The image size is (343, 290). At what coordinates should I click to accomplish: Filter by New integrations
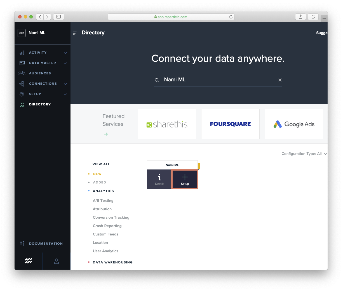pos(97,174)
